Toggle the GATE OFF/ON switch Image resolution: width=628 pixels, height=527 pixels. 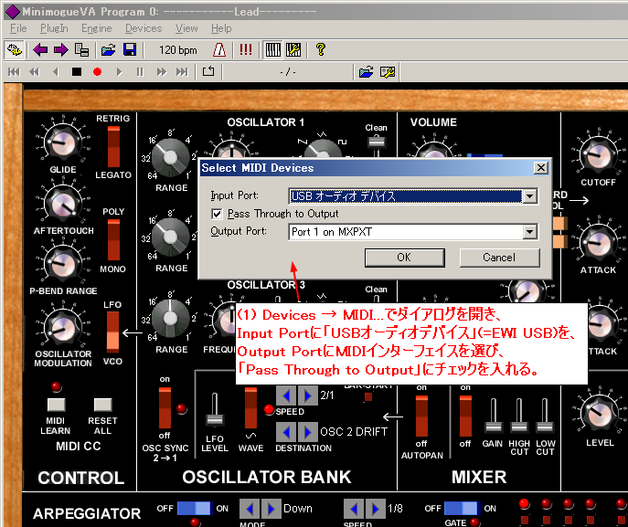point(462,508)
